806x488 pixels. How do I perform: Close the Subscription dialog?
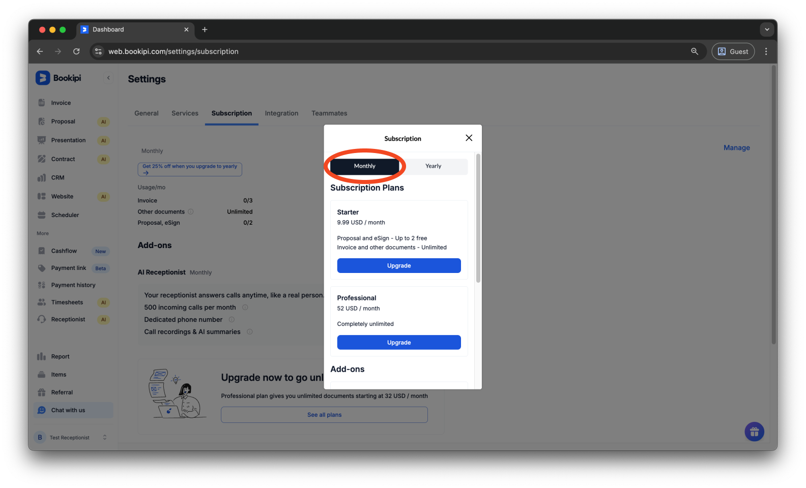pos(469,138)
